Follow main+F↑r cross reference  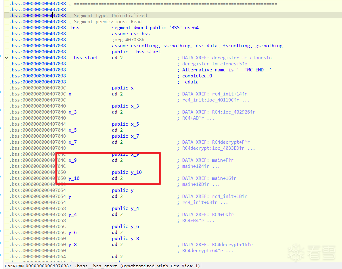click(x=223, y=160)
